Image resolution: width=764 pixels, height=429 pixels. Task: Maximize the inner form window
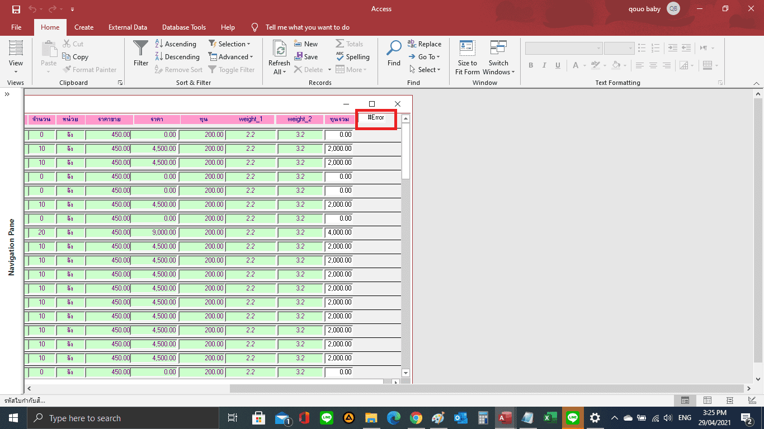coord(372,104)
